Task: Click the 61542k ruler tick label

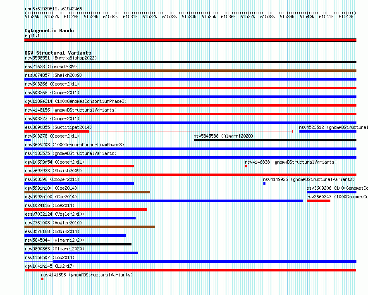Action: tap(346, 17)
